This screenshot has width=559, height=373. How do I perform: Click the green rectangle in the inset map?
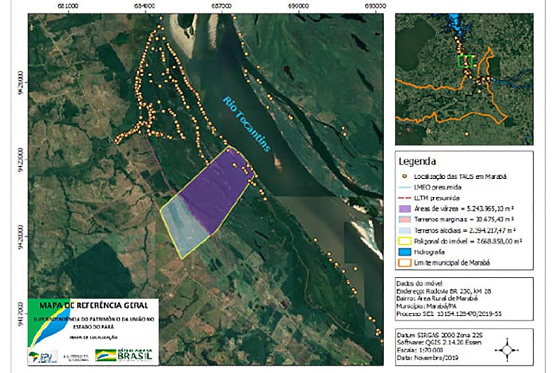pyautogui.click(x=465, y=61)
